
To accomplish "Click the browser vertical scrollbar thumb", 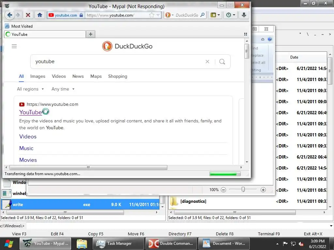I will pyautogui.click(x=247, y=51).
